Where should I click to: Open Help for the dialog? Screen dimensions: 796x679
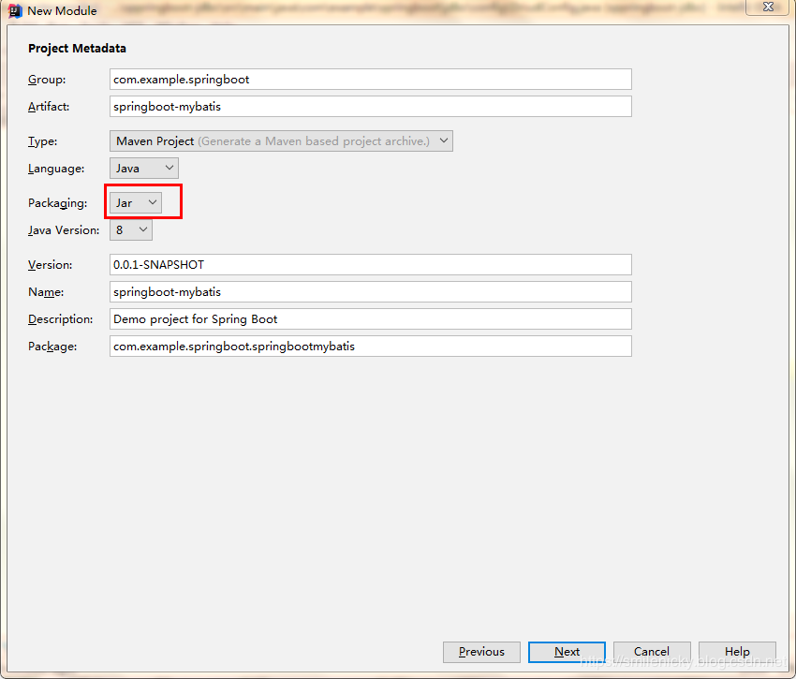pos(737,652)
